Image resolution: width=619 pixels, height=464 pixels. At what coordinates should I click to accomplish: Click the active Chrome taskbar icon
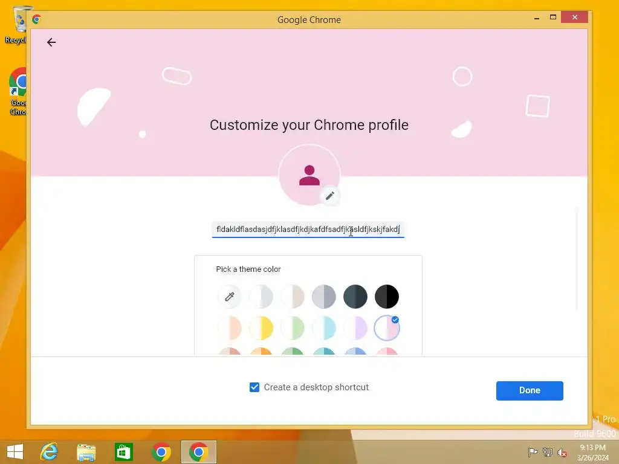point(198,452)
